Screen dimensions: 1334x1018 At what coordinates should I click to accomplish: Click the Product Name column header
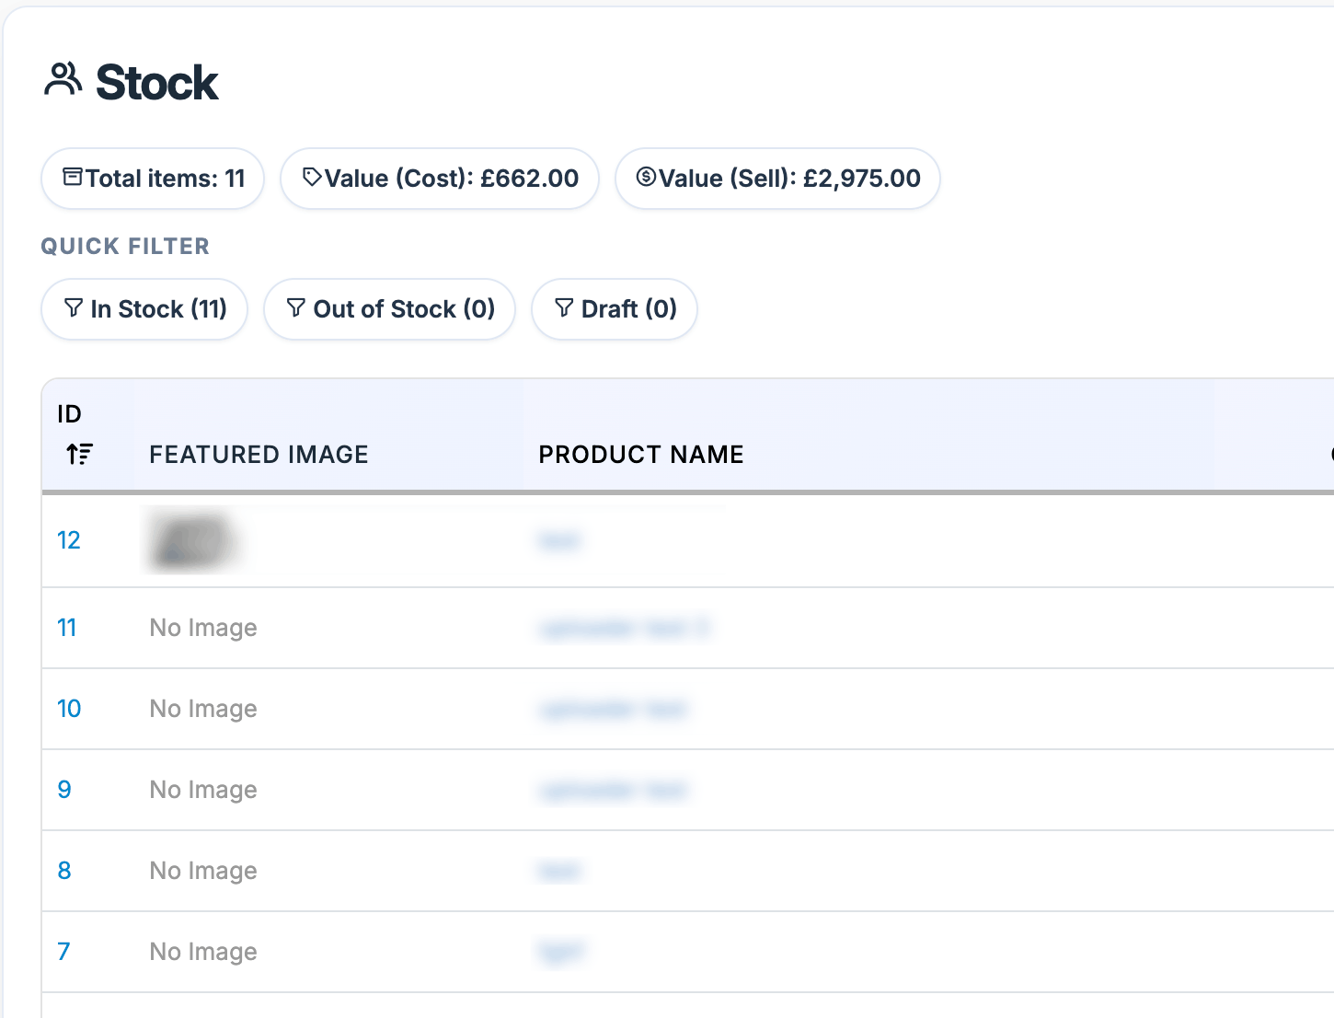point(640,455)
